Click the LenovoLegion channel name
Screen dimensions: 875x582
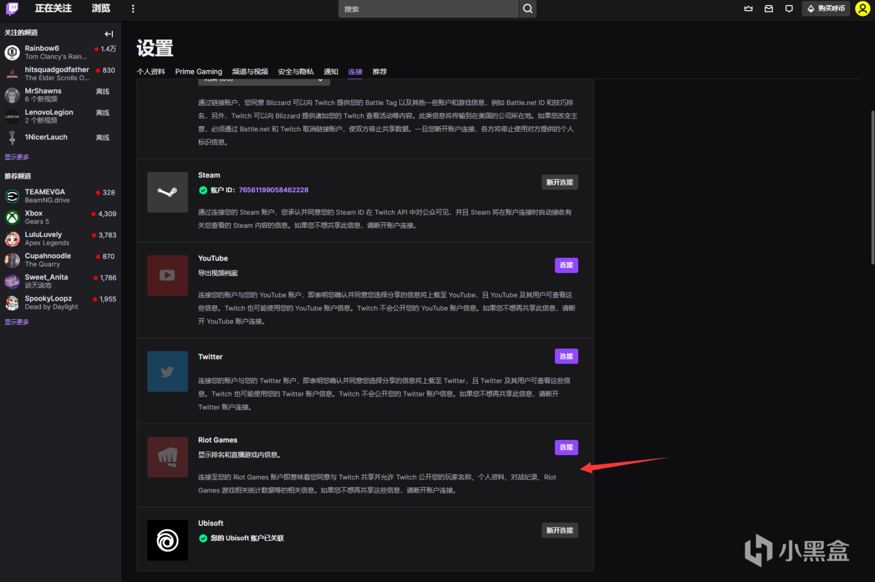point(49,112)
